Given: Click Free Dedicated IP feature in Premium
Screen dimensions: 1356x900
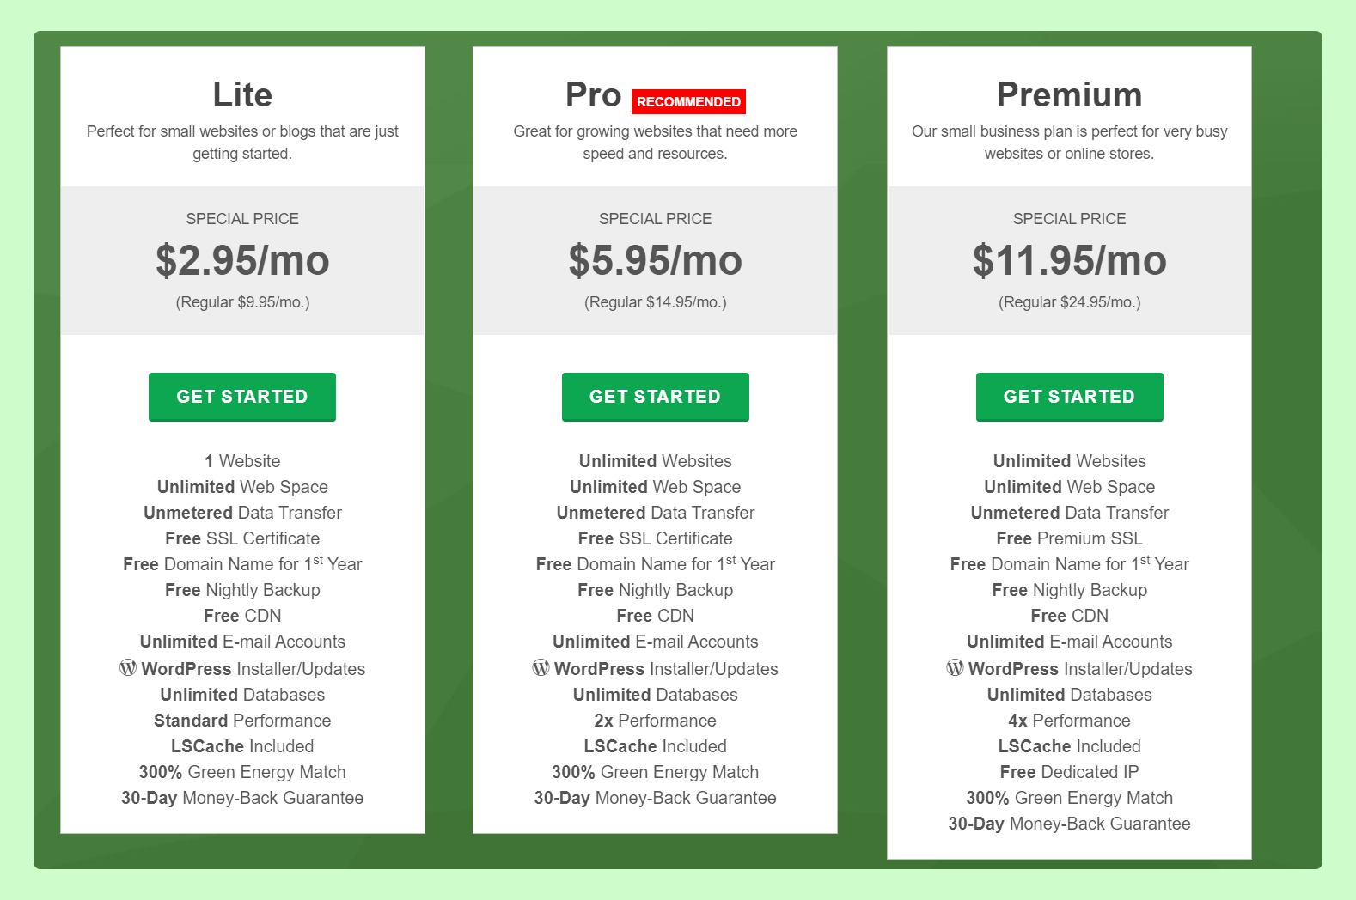Looking at the screenshot, I should (1069, 772).
